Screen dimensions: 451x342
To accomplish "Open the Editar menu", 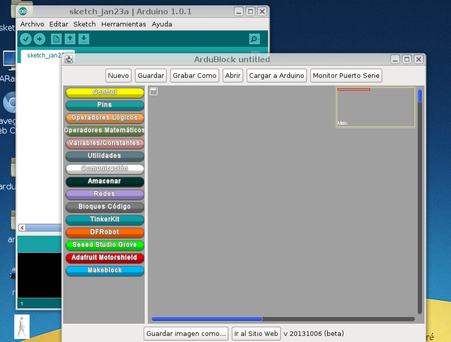I will click(x=59, y=24).
